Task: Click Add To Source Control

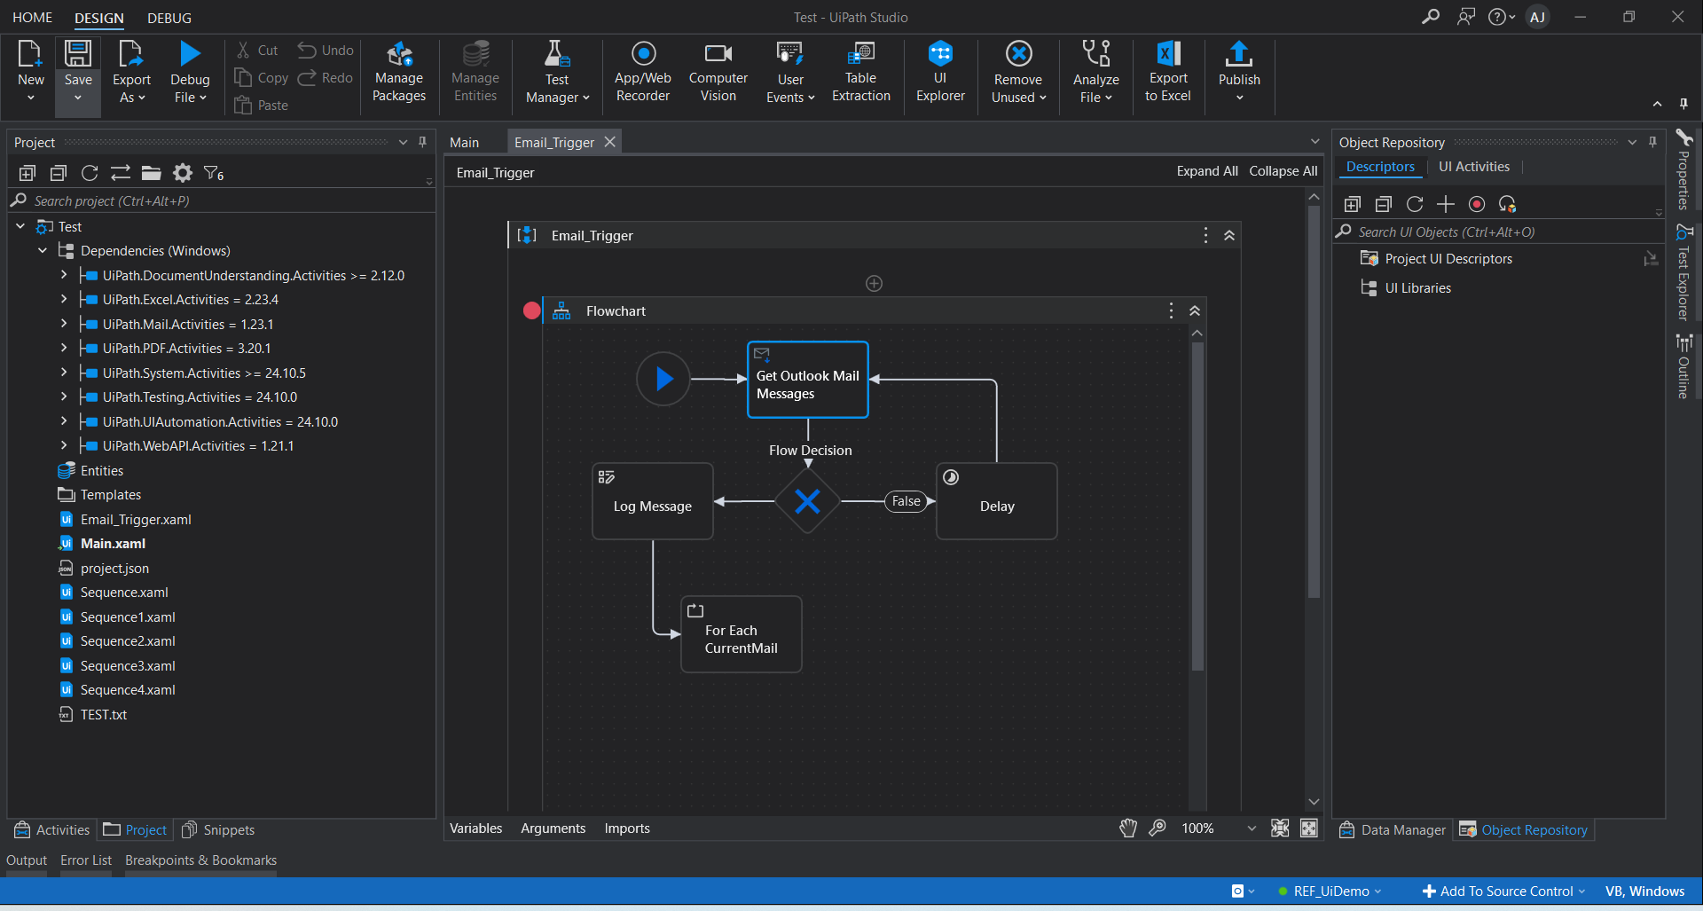Action: pyautogui.click(x=1503, y=891)
